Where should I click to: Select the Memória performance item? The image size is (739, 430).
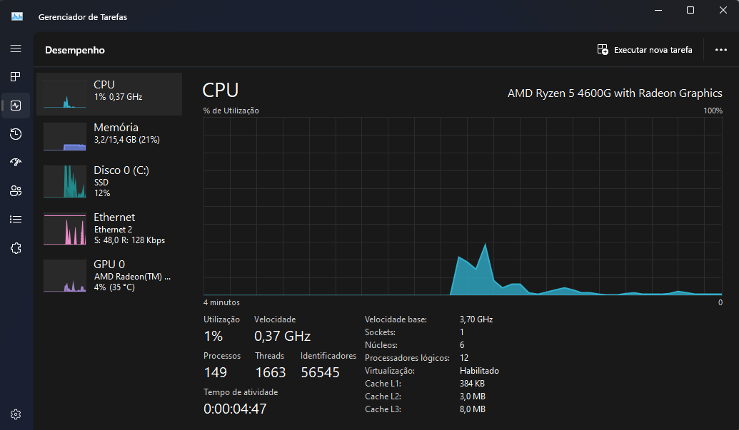click(109, 136)
